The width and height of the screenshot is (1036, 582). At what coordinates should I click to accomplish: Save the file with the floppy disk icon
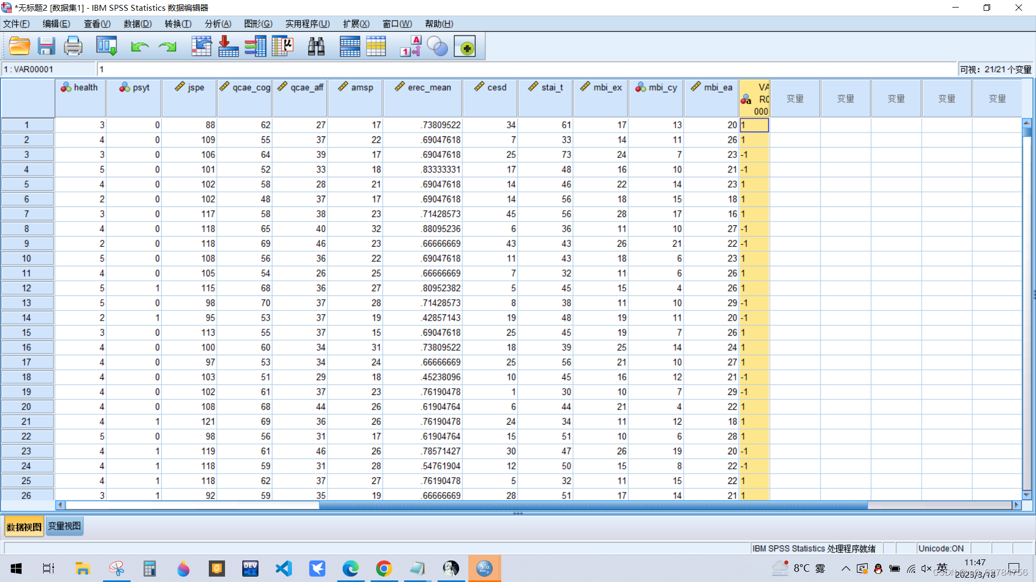click(x=46, y=46)
